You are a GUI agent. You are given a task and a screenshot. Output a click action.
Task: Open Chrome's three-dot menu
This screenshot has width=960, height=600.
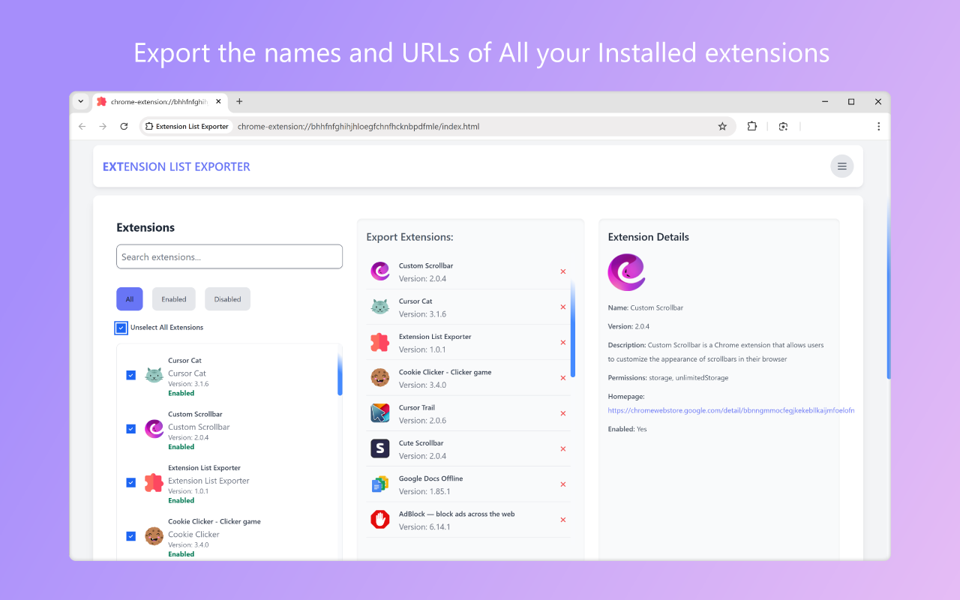878,126
